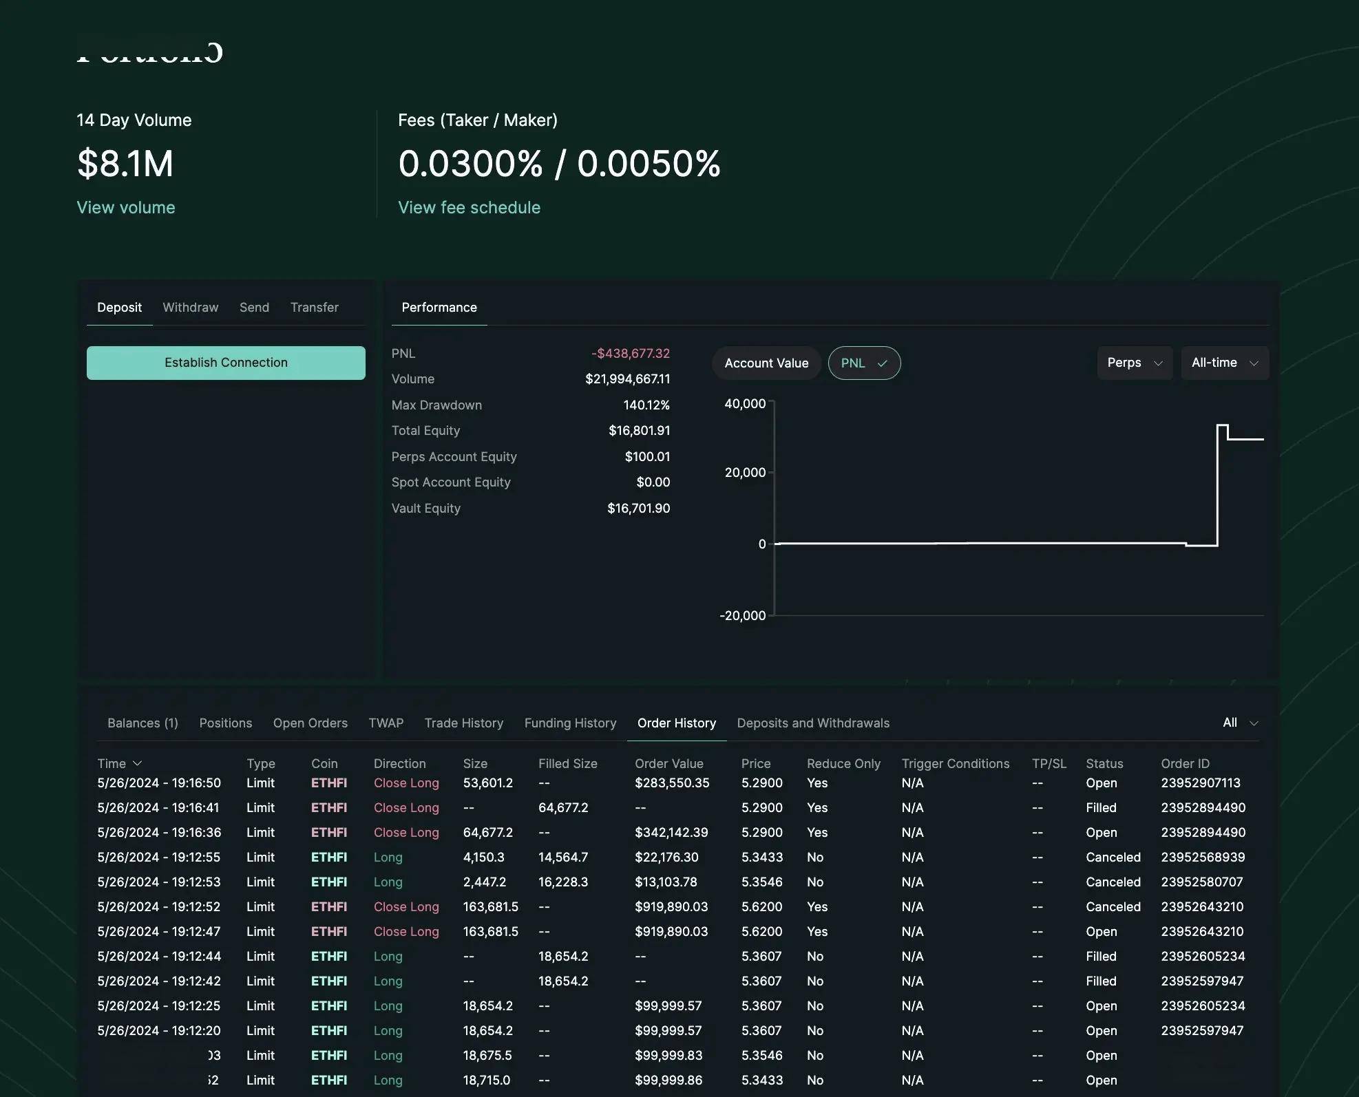Select the Performance tab icon

[439, 306]
